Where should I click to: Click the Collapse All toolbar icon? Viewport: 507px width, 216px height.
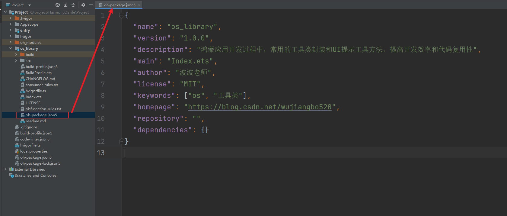tap(73, 5)
